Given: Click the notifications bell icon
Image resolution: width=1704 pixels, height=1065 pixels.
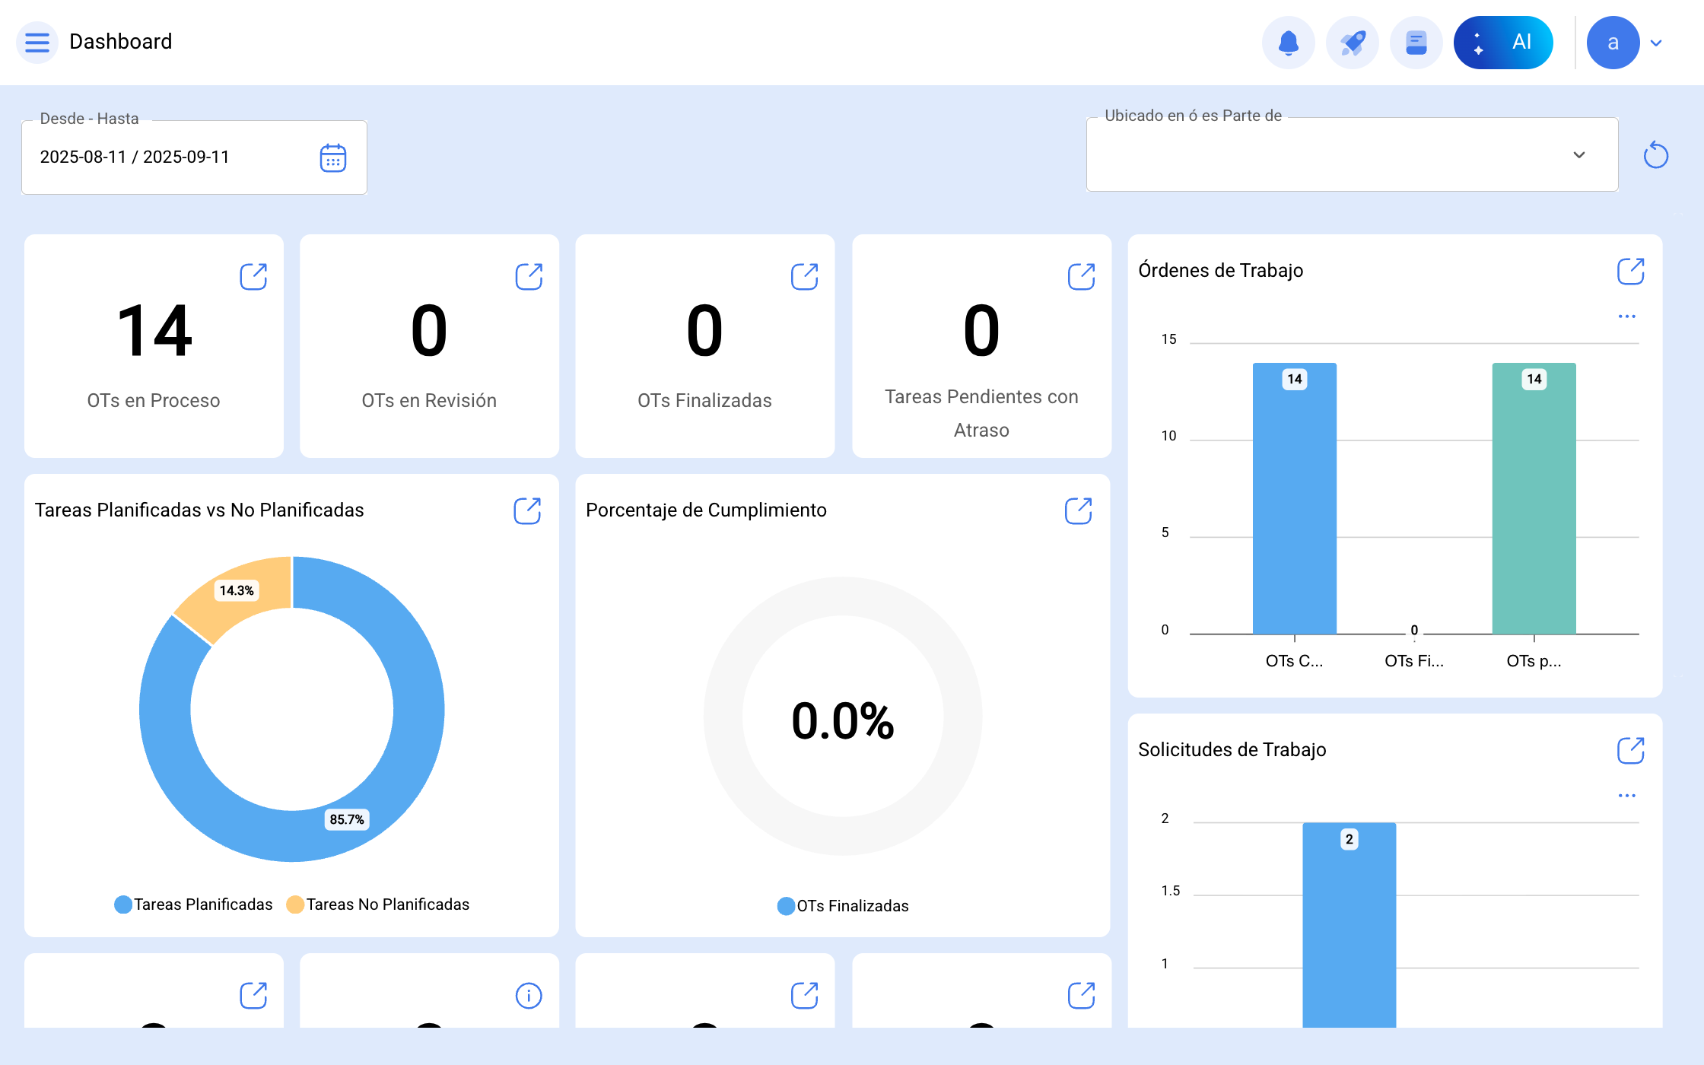Looking at the screenshot, I should coord(1288,43).
